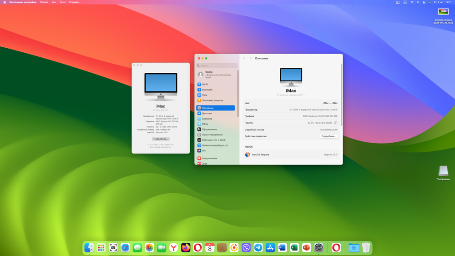The image size is (455, 256).
Task: Open Control Center in the menu bar
Action: [x=424, y=2]
